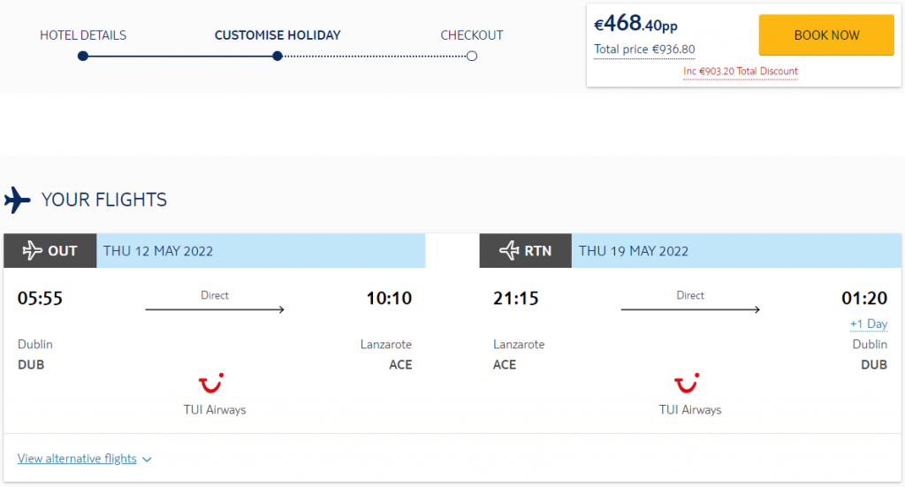Click the €468.40pp price

(x=635, y=24)
